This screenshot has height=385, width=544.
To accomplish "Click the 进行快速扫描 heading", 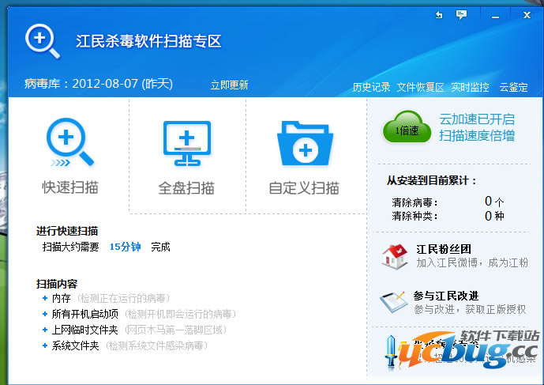I will tap(67, 231).
